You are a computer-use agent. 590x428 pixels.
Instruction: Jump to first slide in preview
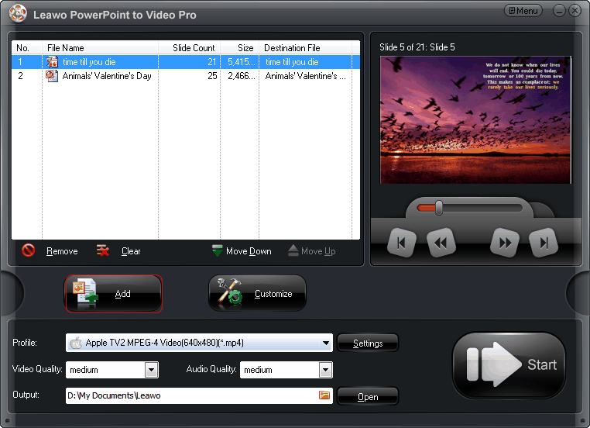tap(402, 243)
